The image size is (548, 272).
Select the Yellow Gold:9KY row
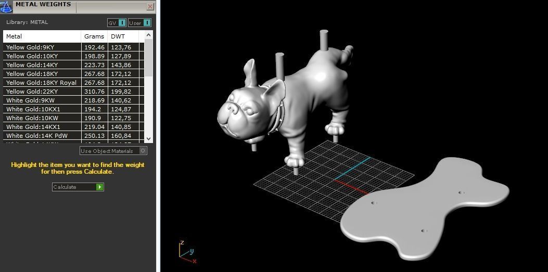(x=73, y=47)
